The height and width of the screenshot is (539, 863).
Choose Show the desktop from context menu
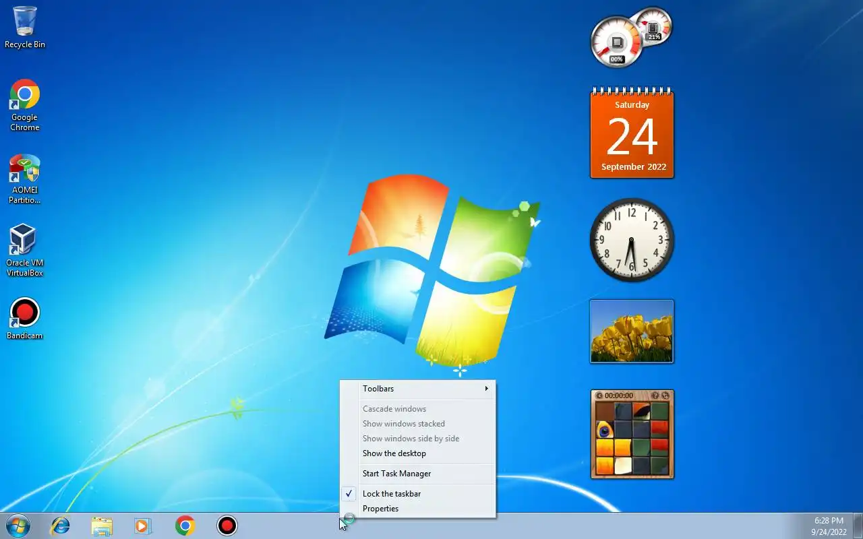417,453
